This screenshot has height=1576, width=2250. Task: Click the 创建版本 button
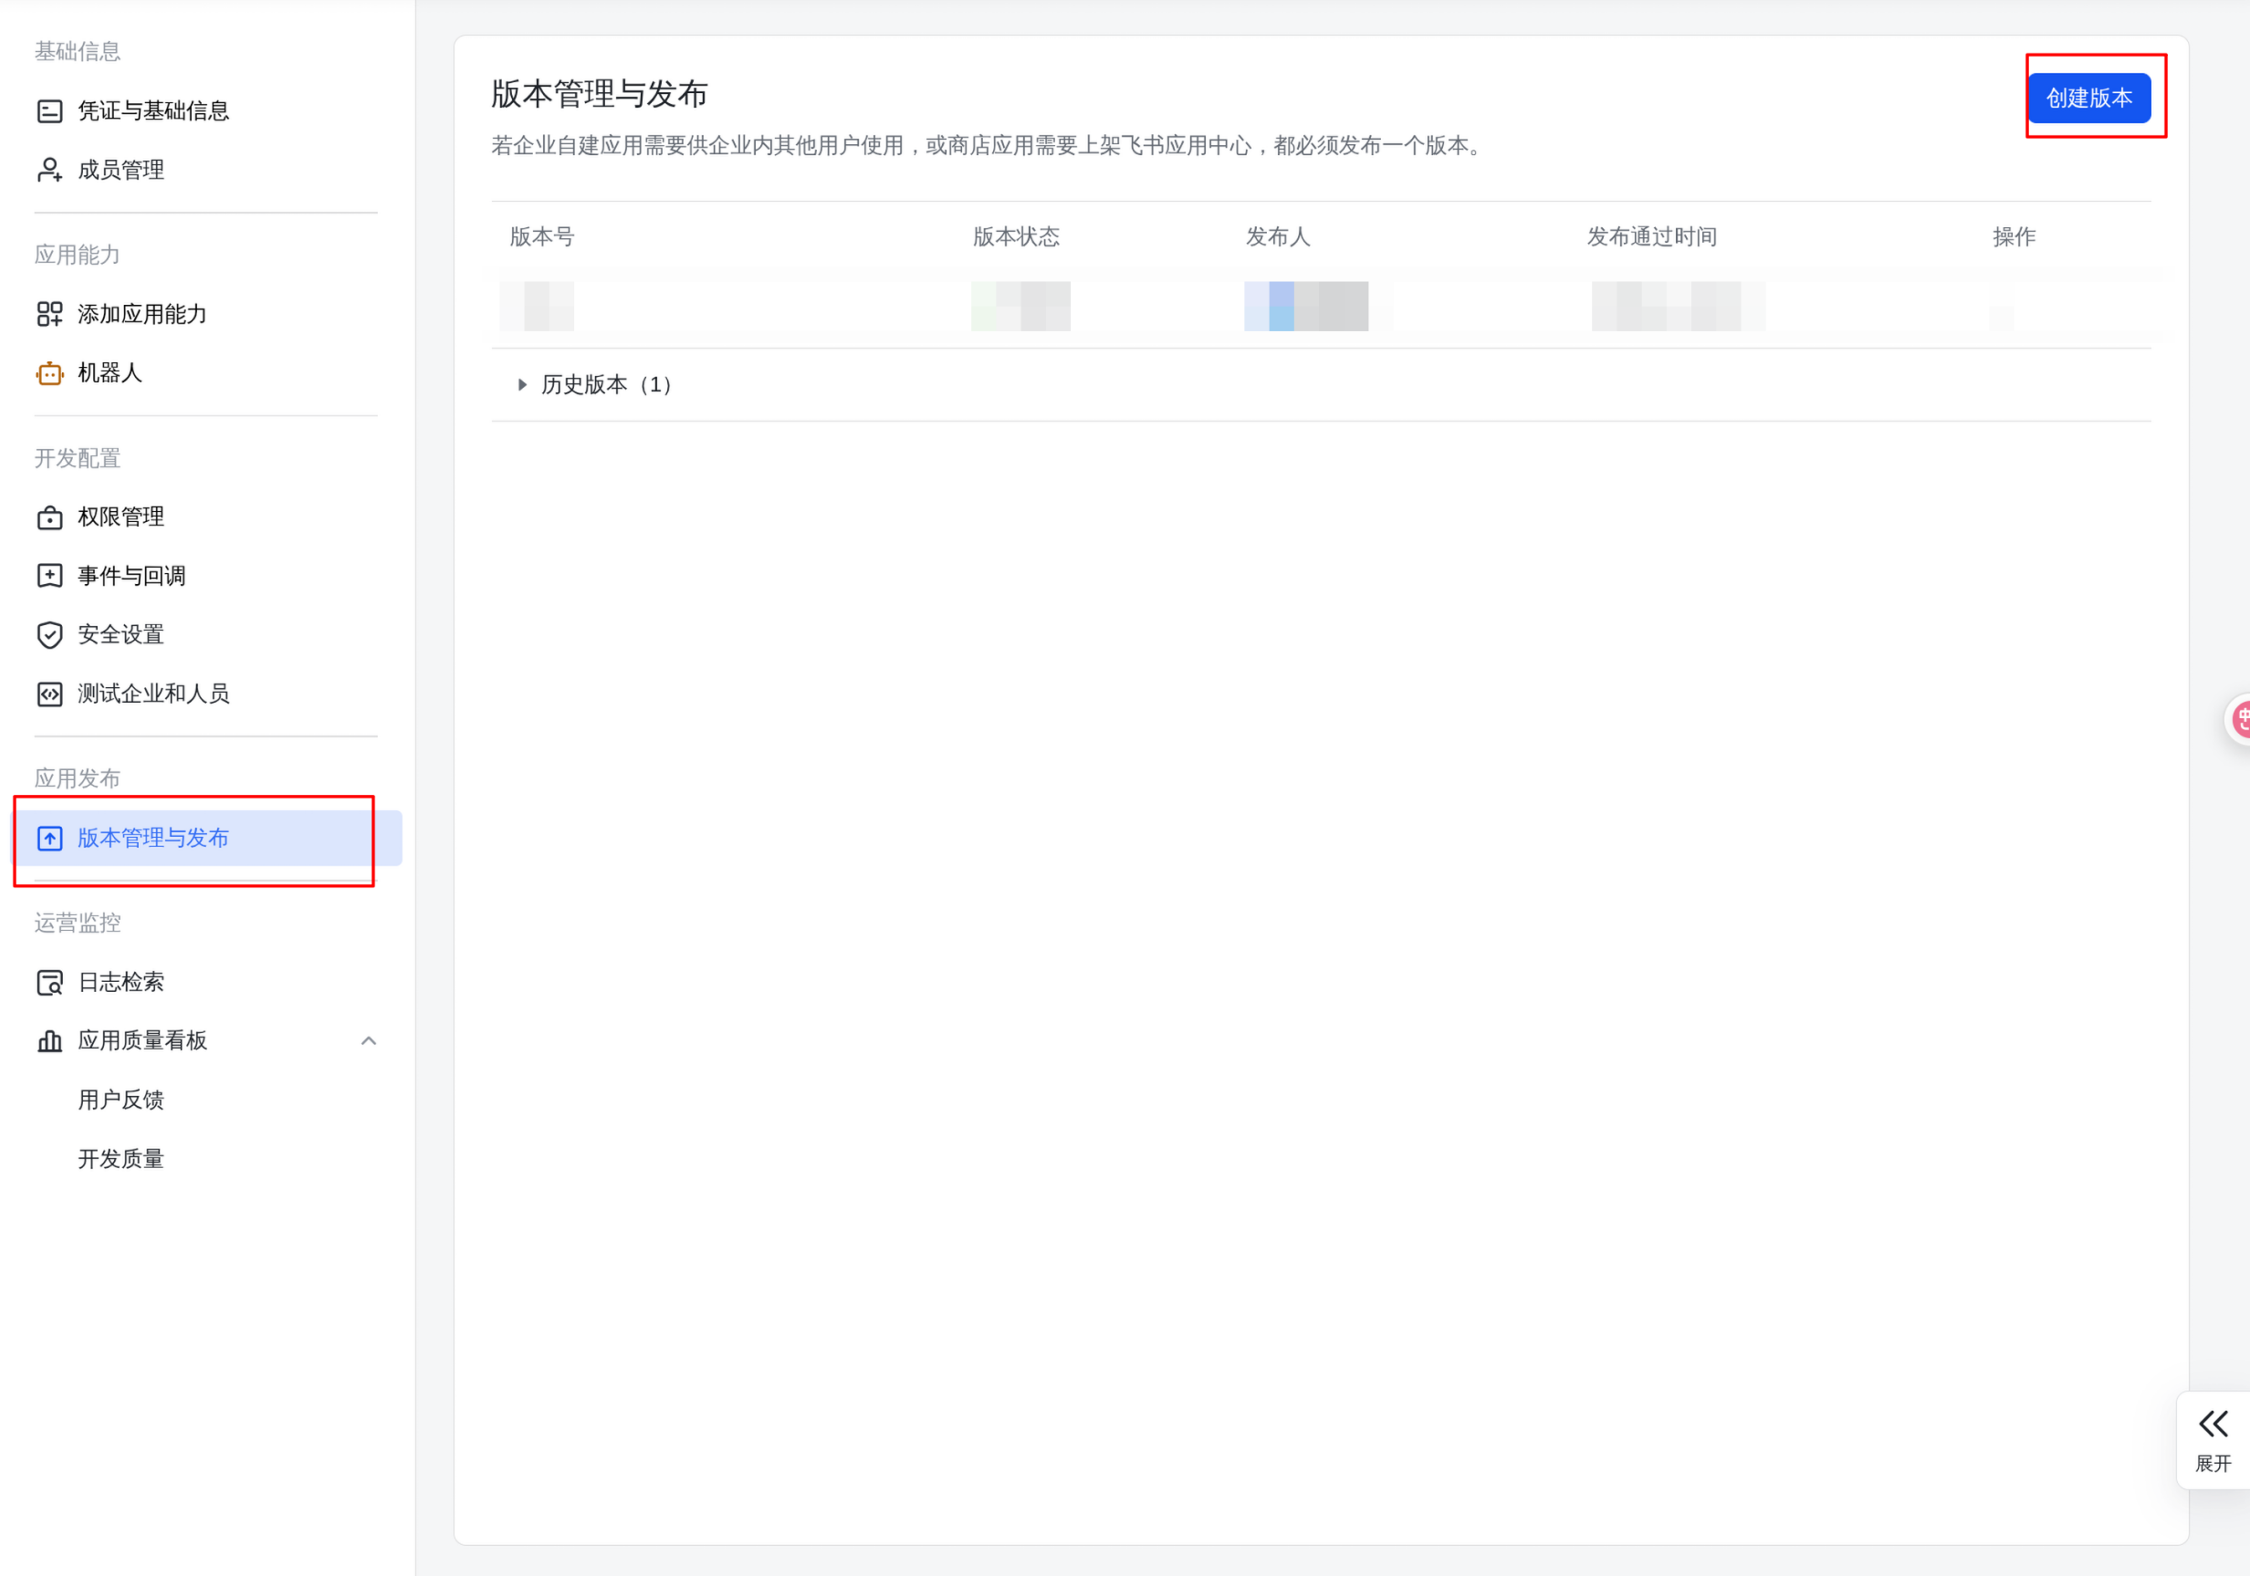click(2089, 98)
